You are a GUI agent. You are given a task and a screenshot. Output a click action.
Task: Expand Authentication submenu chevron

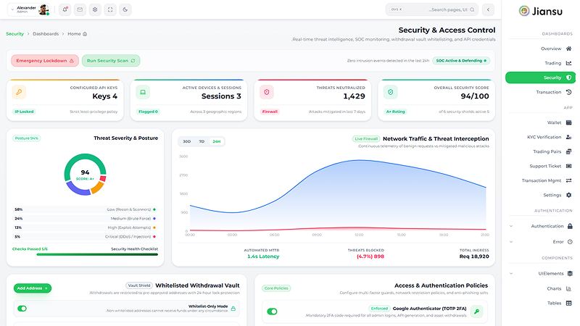click(x=511, y=226)
